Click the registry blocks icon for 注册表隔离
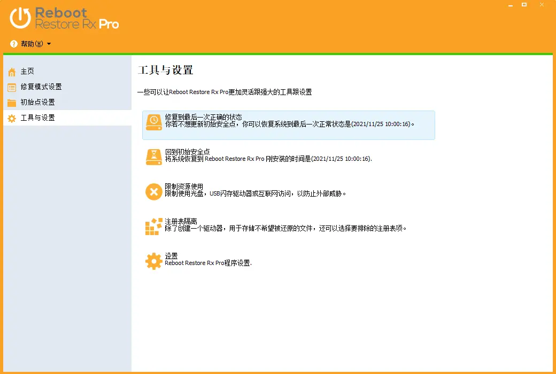 point(154,227)
